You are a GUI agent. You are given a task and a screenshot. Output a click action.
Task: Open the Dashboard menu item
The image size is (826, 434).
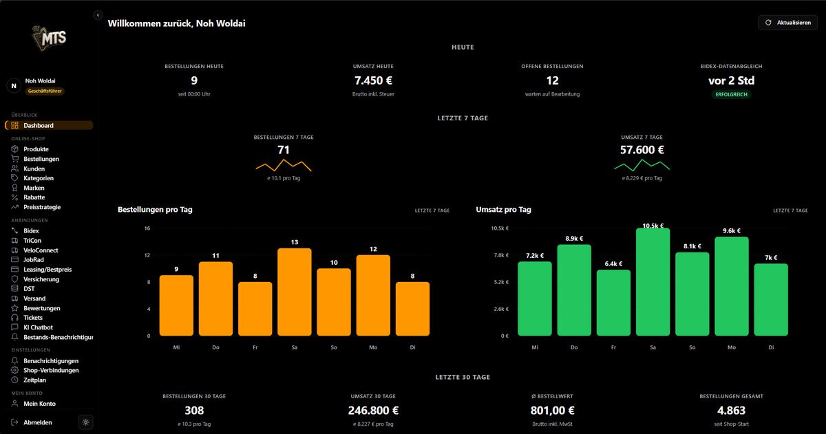pos(49,125)
